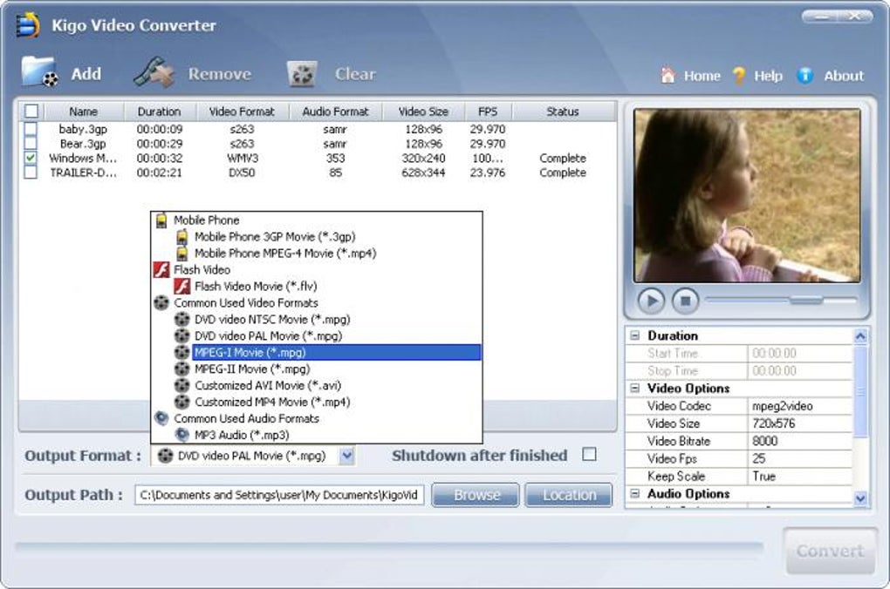890x589 pixels.
Task: Click the reel icon beside Customized AVI Movie
Action: [x=182, y=385]
